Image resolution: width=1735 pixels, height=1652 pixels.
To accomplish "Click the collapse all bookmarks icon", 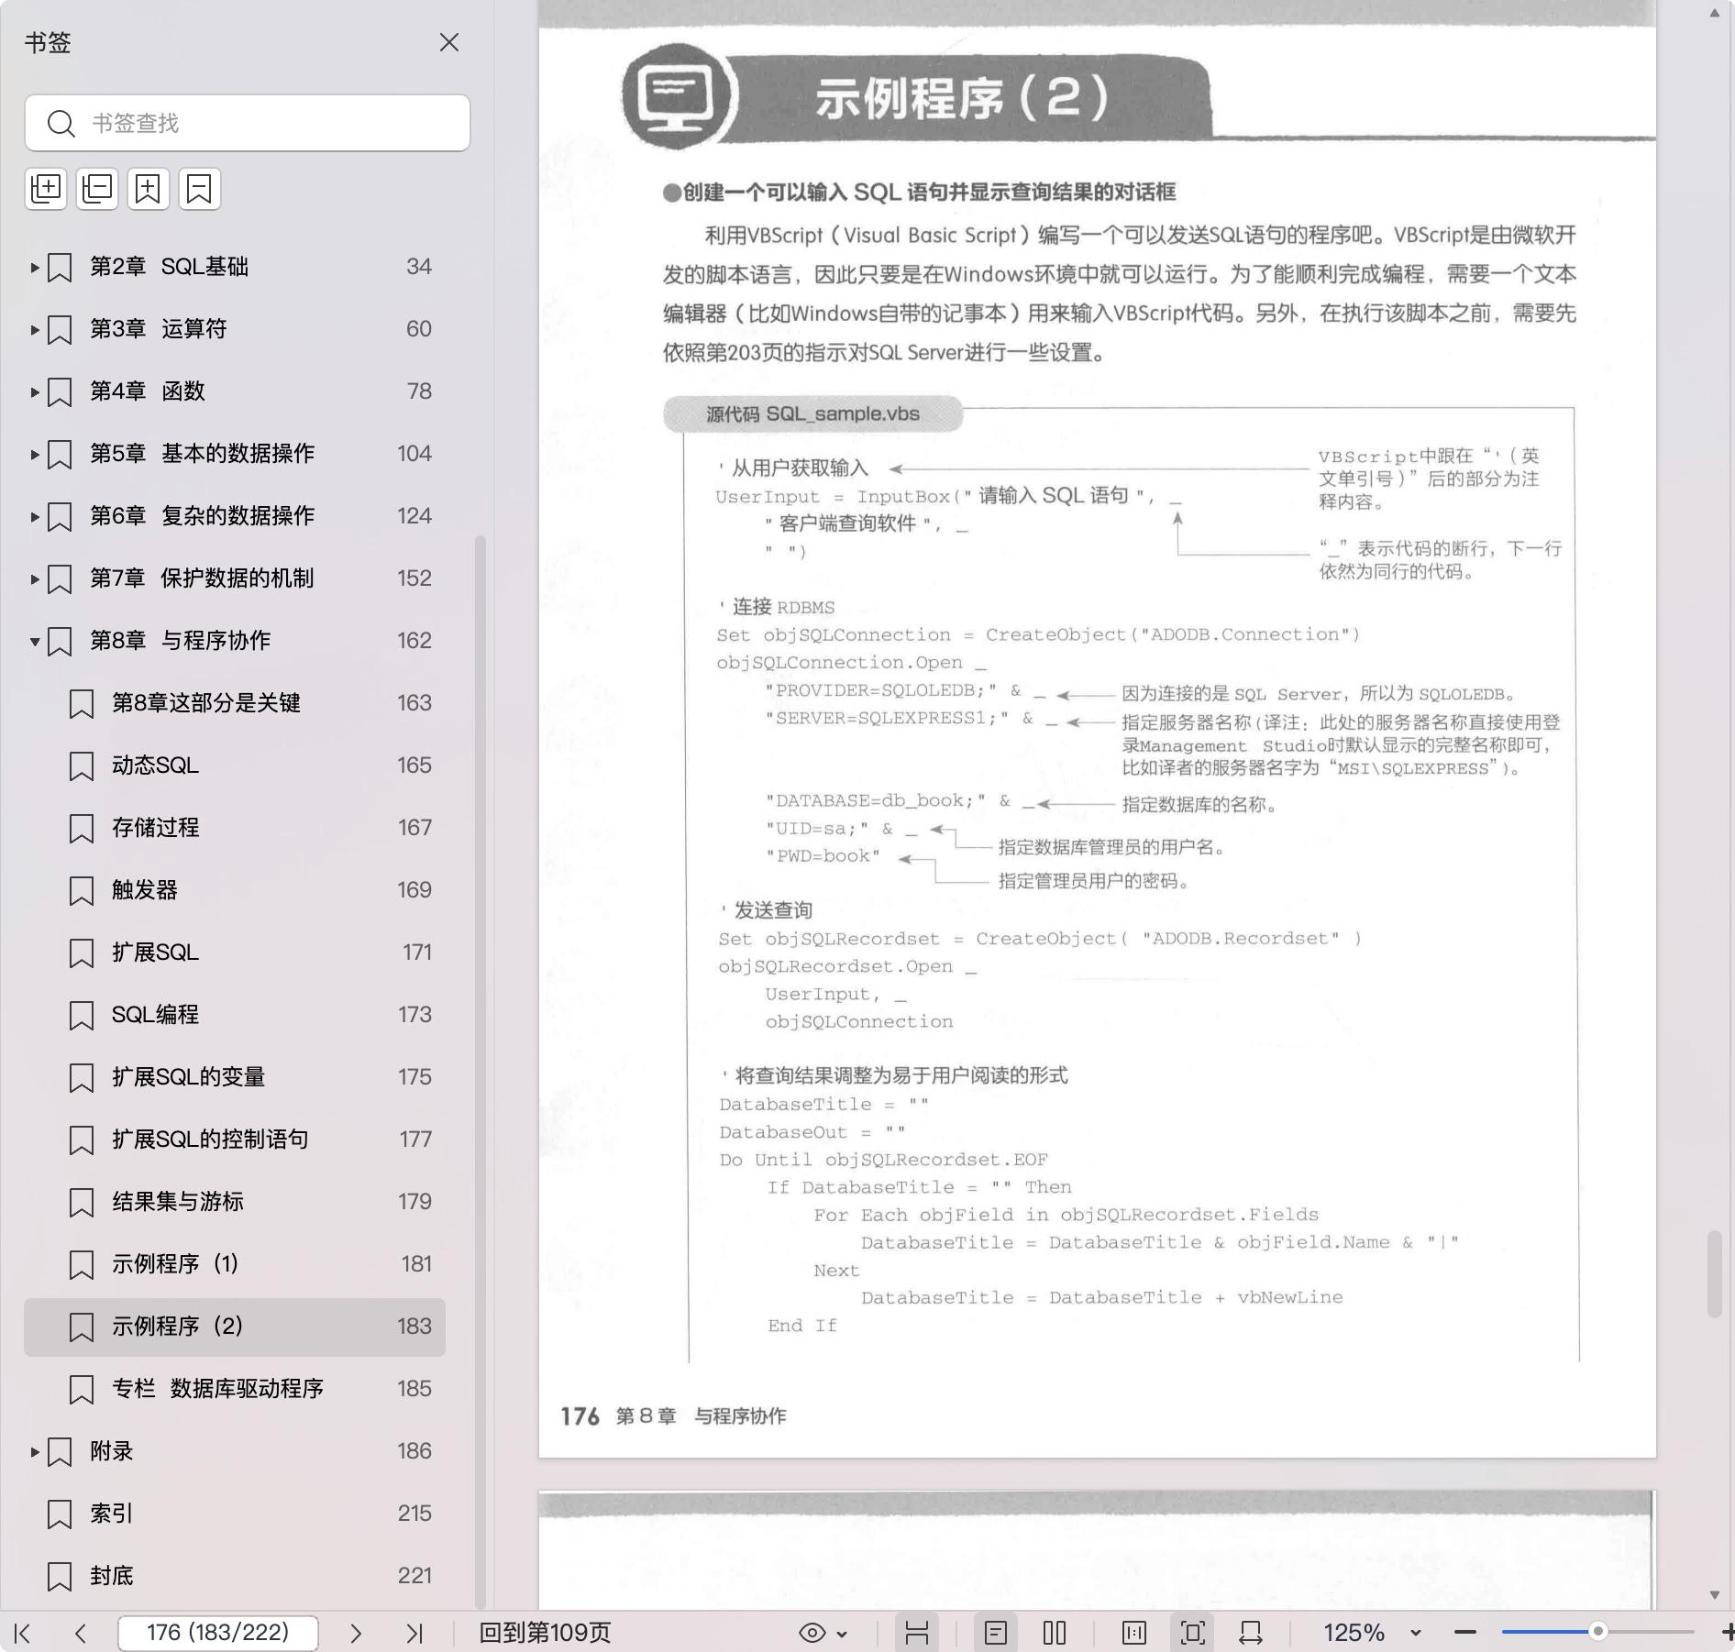I will pyautogui.click(x=97, y=189).
